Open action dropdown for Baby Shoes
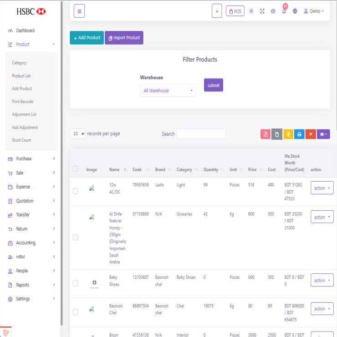The image size is (337, 337). pyautogui.click(x=322, y=280)
